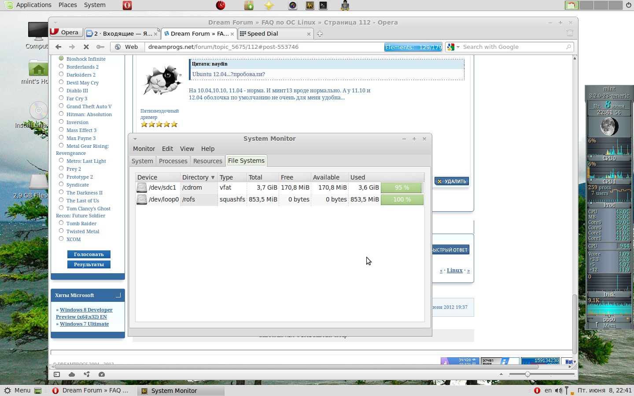Open Opera Link cloud icon in status bar
The height and width of the screenshot is (396, 634).
tap(72, 374)
